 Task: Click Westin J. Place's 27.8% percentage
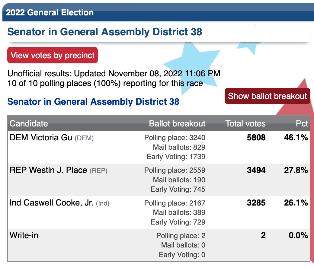click(x=296, y=170)
